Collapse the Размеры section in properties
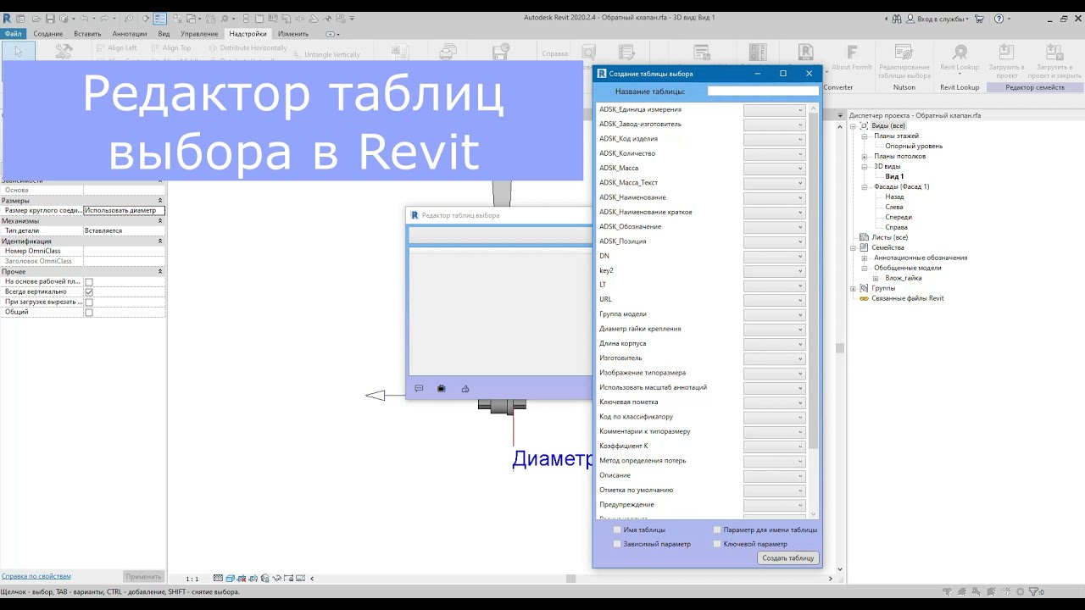Viewport: 1085px width, 610px height. (160, 201)
